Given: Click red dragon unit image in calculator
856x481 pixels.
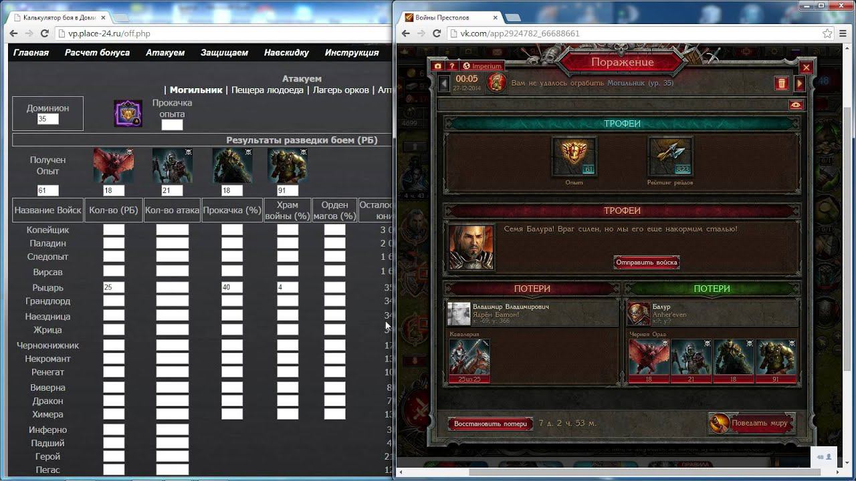Looking at the screenshot, I should coord(114,166).
